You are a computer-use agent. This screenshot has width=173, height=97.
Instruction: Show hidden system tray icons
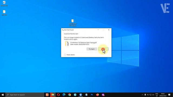[142, 95]
